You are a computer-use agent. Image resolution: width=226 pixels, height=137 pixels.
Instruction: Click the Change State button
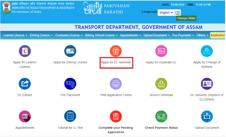(x=186, y=18)
